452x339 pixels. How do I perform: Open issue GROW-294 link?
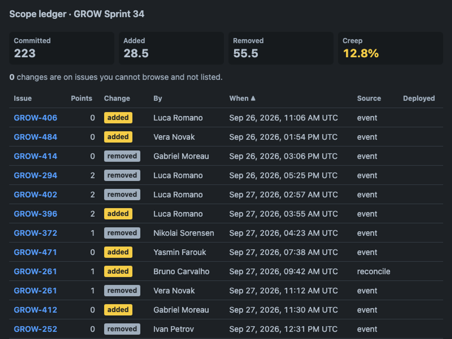coord(35,176)
